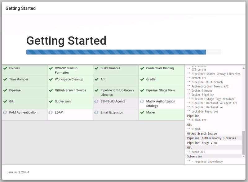Click 'GitHub Branch Source' in the install log
The width and height of the screenshot is (248, 182).
[202, 134]
